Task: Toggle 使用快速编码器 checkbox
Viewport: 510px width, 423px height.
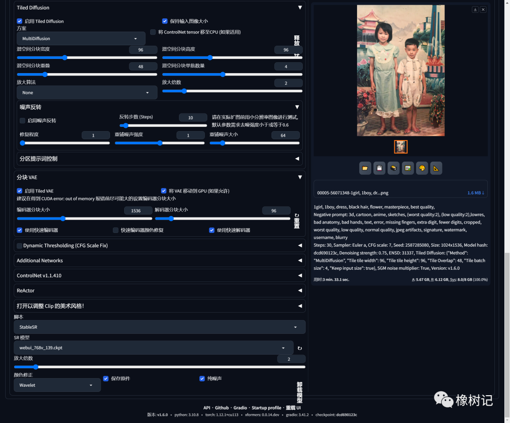Action: (19, 230)
